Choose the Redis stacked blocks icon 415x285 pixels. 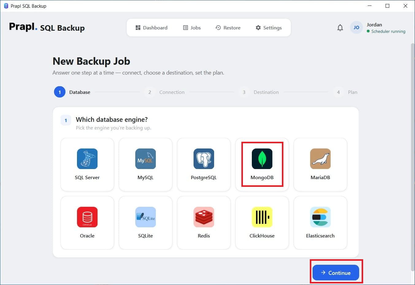pos(204,217)
